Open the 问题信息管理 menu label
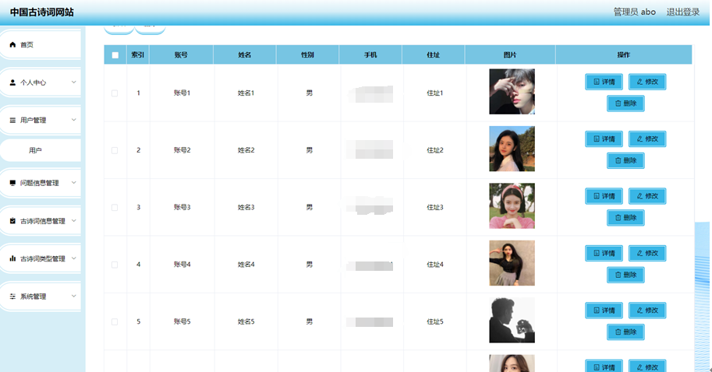The image size is (712, 372). (40, 183)
